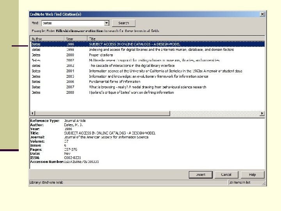Sort results by Year column header
The width and height of the screenshot is (281, 211).
[x=76, y=39]
